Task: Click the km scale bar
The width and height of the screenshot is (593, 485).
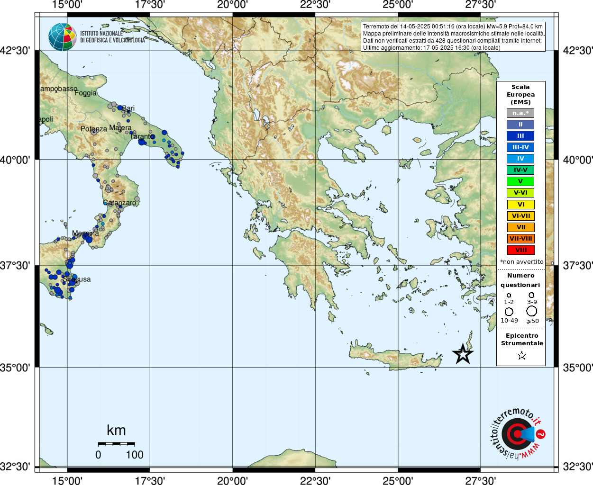Action: (x=116, y=444)
